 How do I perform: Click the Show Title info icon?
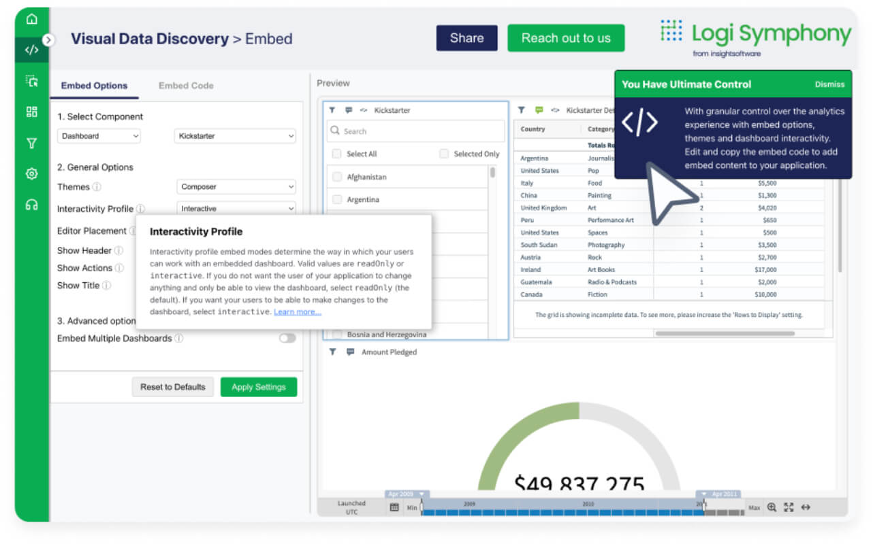[x=106, y=286]
